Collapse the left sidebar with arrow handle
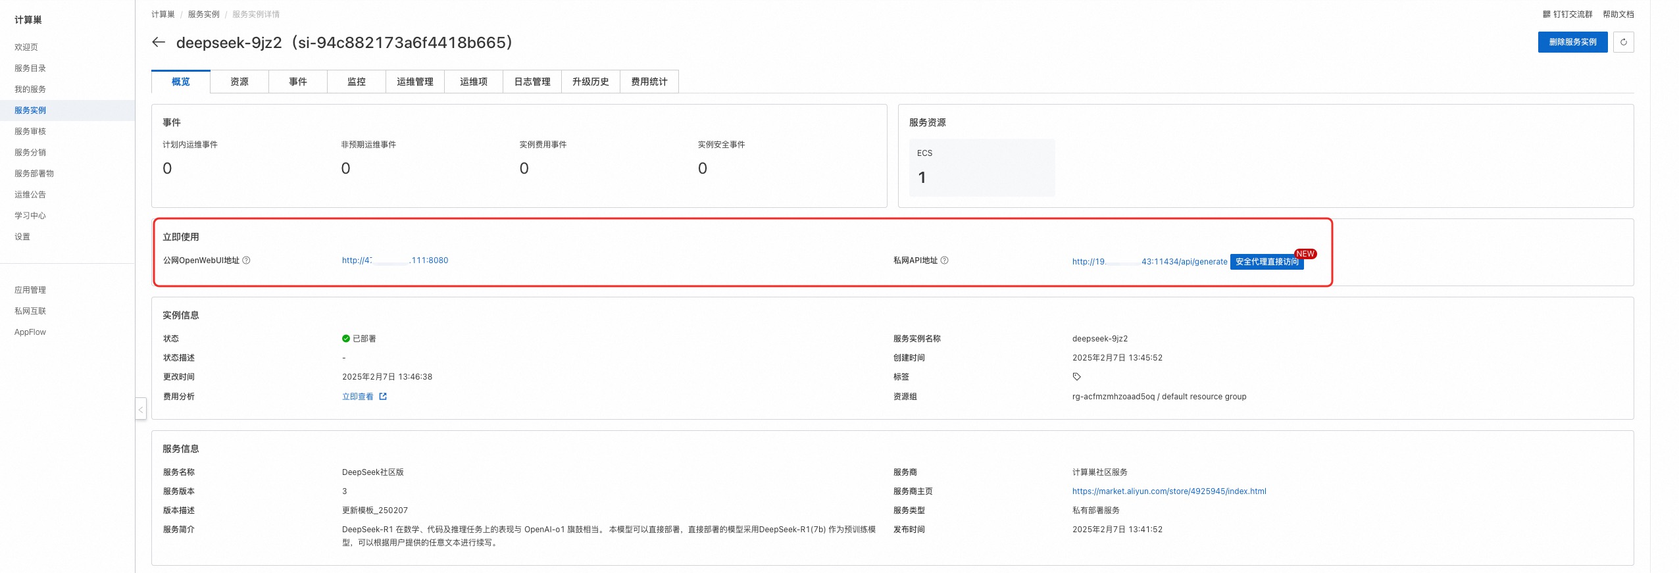 (141, 409)
